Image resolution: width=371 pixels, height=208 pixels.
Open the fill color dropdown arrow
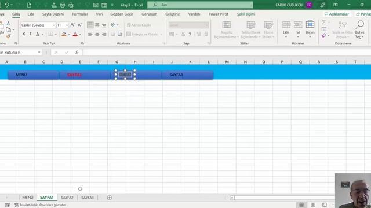point(69,35)
